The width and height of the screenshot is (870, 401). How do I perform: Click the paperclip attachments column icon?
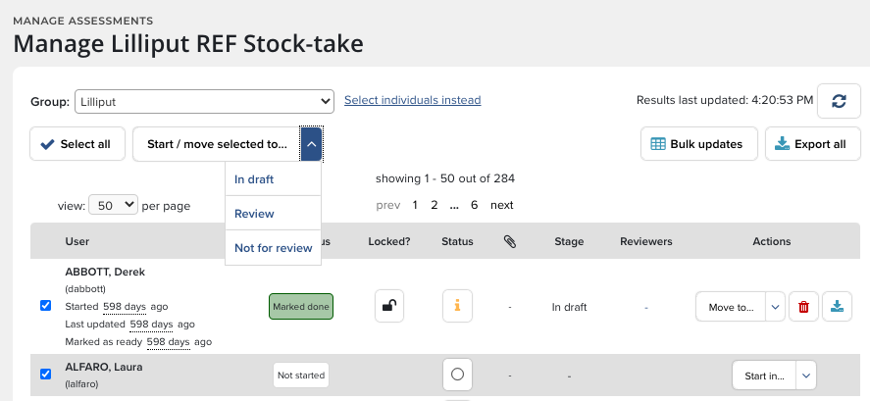point(509,241)
